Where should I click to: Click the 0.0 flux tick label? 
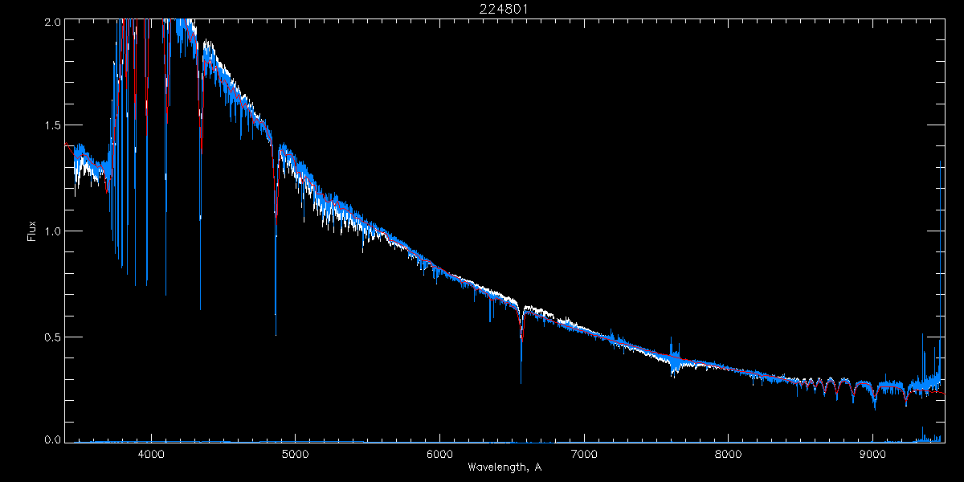tap(52, 439)
